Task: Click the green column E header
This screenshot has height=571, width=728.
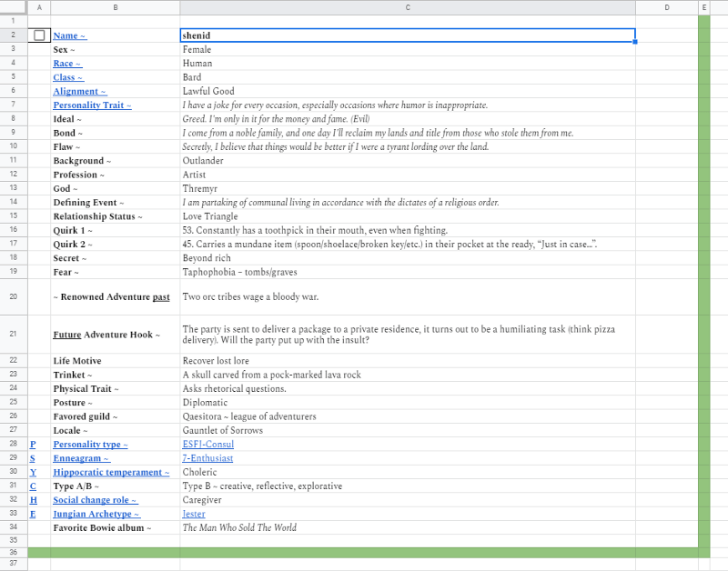Action: [x=703, y=7]
